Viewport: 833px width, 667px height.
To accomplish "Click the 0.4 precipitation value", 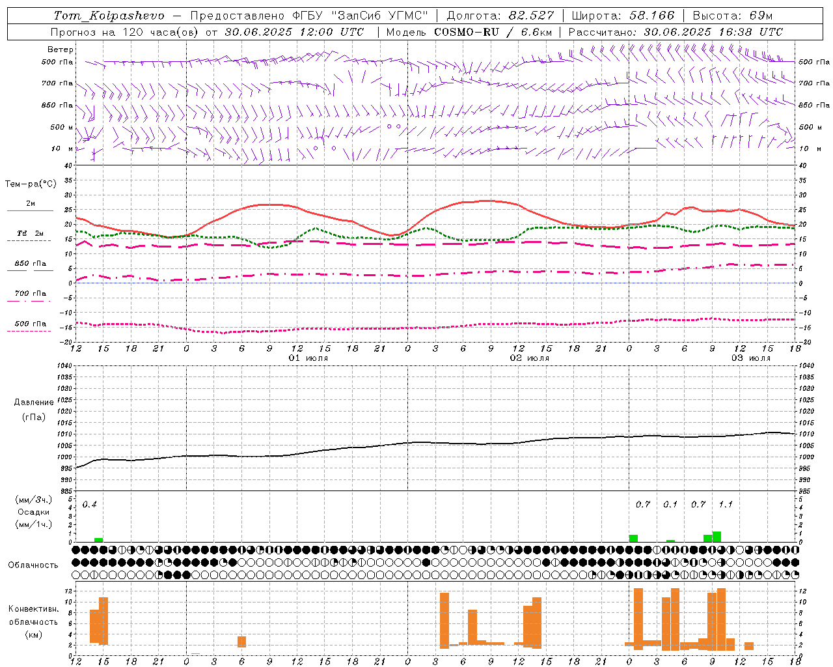I will point(89,504).
